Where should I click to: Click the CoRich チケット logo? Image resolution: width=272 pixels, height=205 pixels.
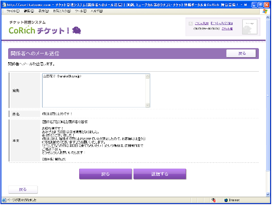[x=45, y=30]
